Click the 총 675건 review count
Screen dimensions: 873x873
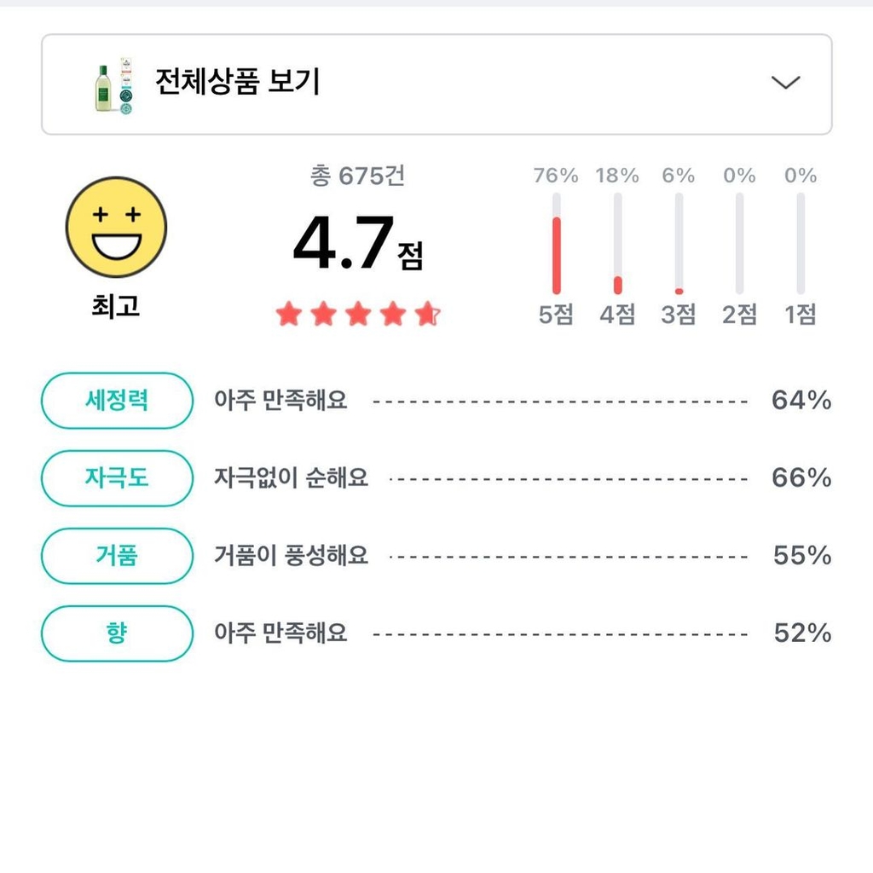click(x=357, y=176)
